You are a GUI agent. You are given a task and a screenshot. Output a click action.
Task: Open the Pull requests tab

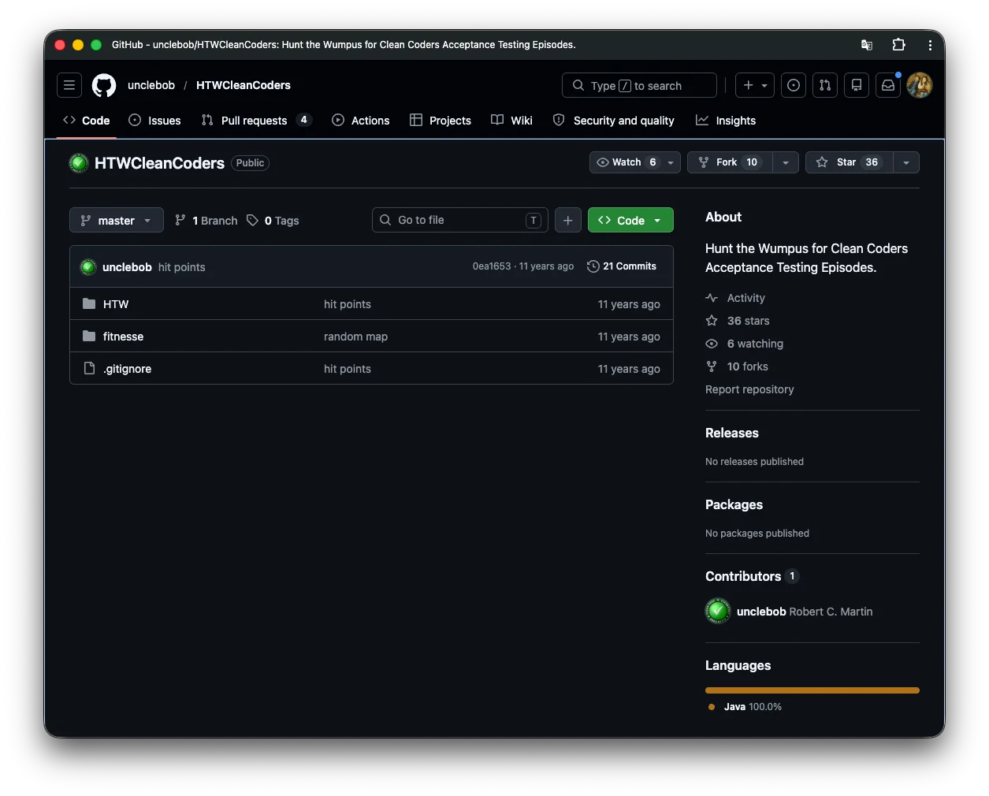pos(256,121)
